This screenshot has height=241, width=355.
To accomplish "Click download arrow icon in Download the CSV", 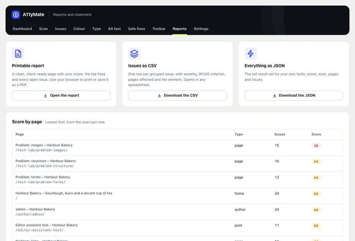I will pos(159,96).
